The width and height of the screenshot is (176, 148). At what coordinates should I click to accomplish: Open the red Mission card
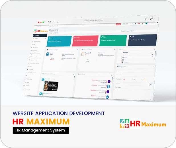[x=85, y=41]
